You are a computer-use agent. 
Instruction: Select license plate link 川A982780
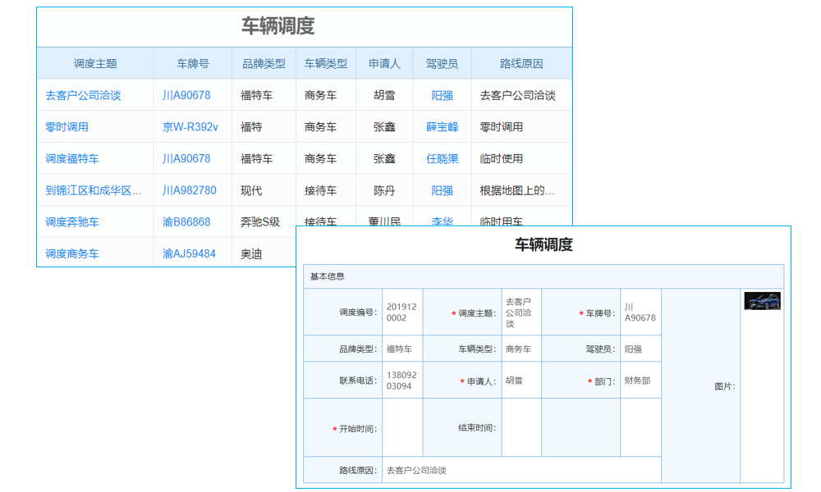(x=190, y=189)
